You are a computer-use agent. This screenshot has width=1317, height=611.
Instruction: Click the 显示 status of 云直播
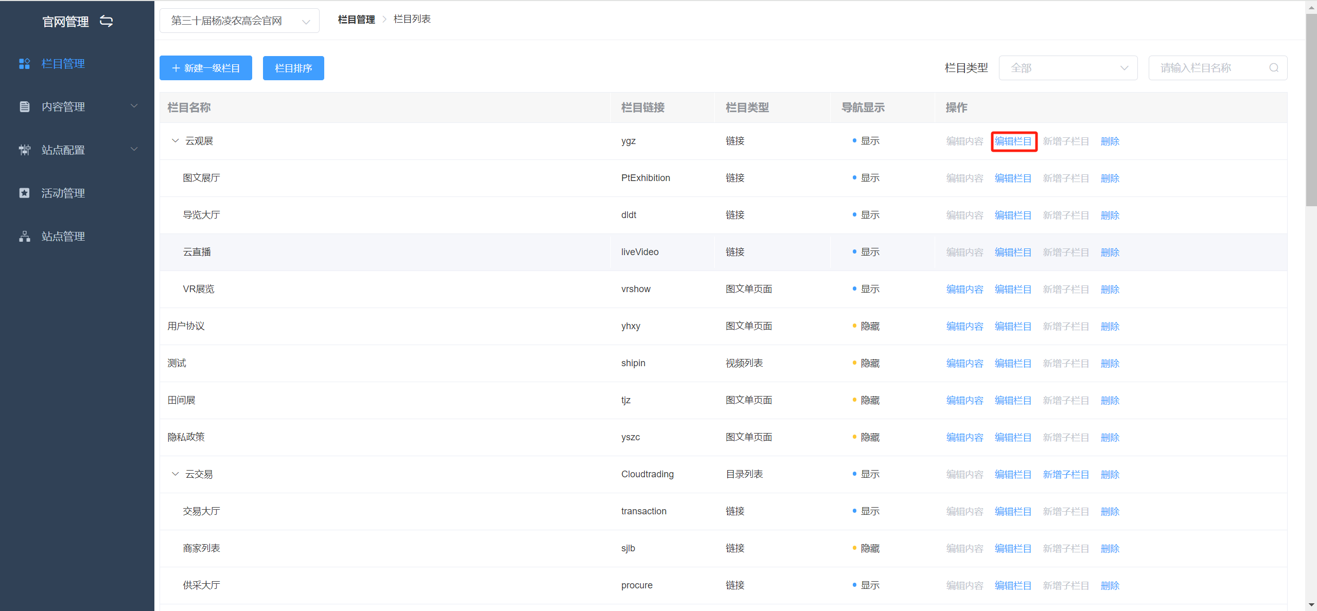click(866, 253)
